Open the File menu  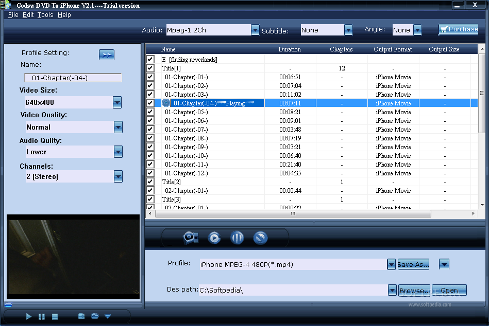click(13, 15)
